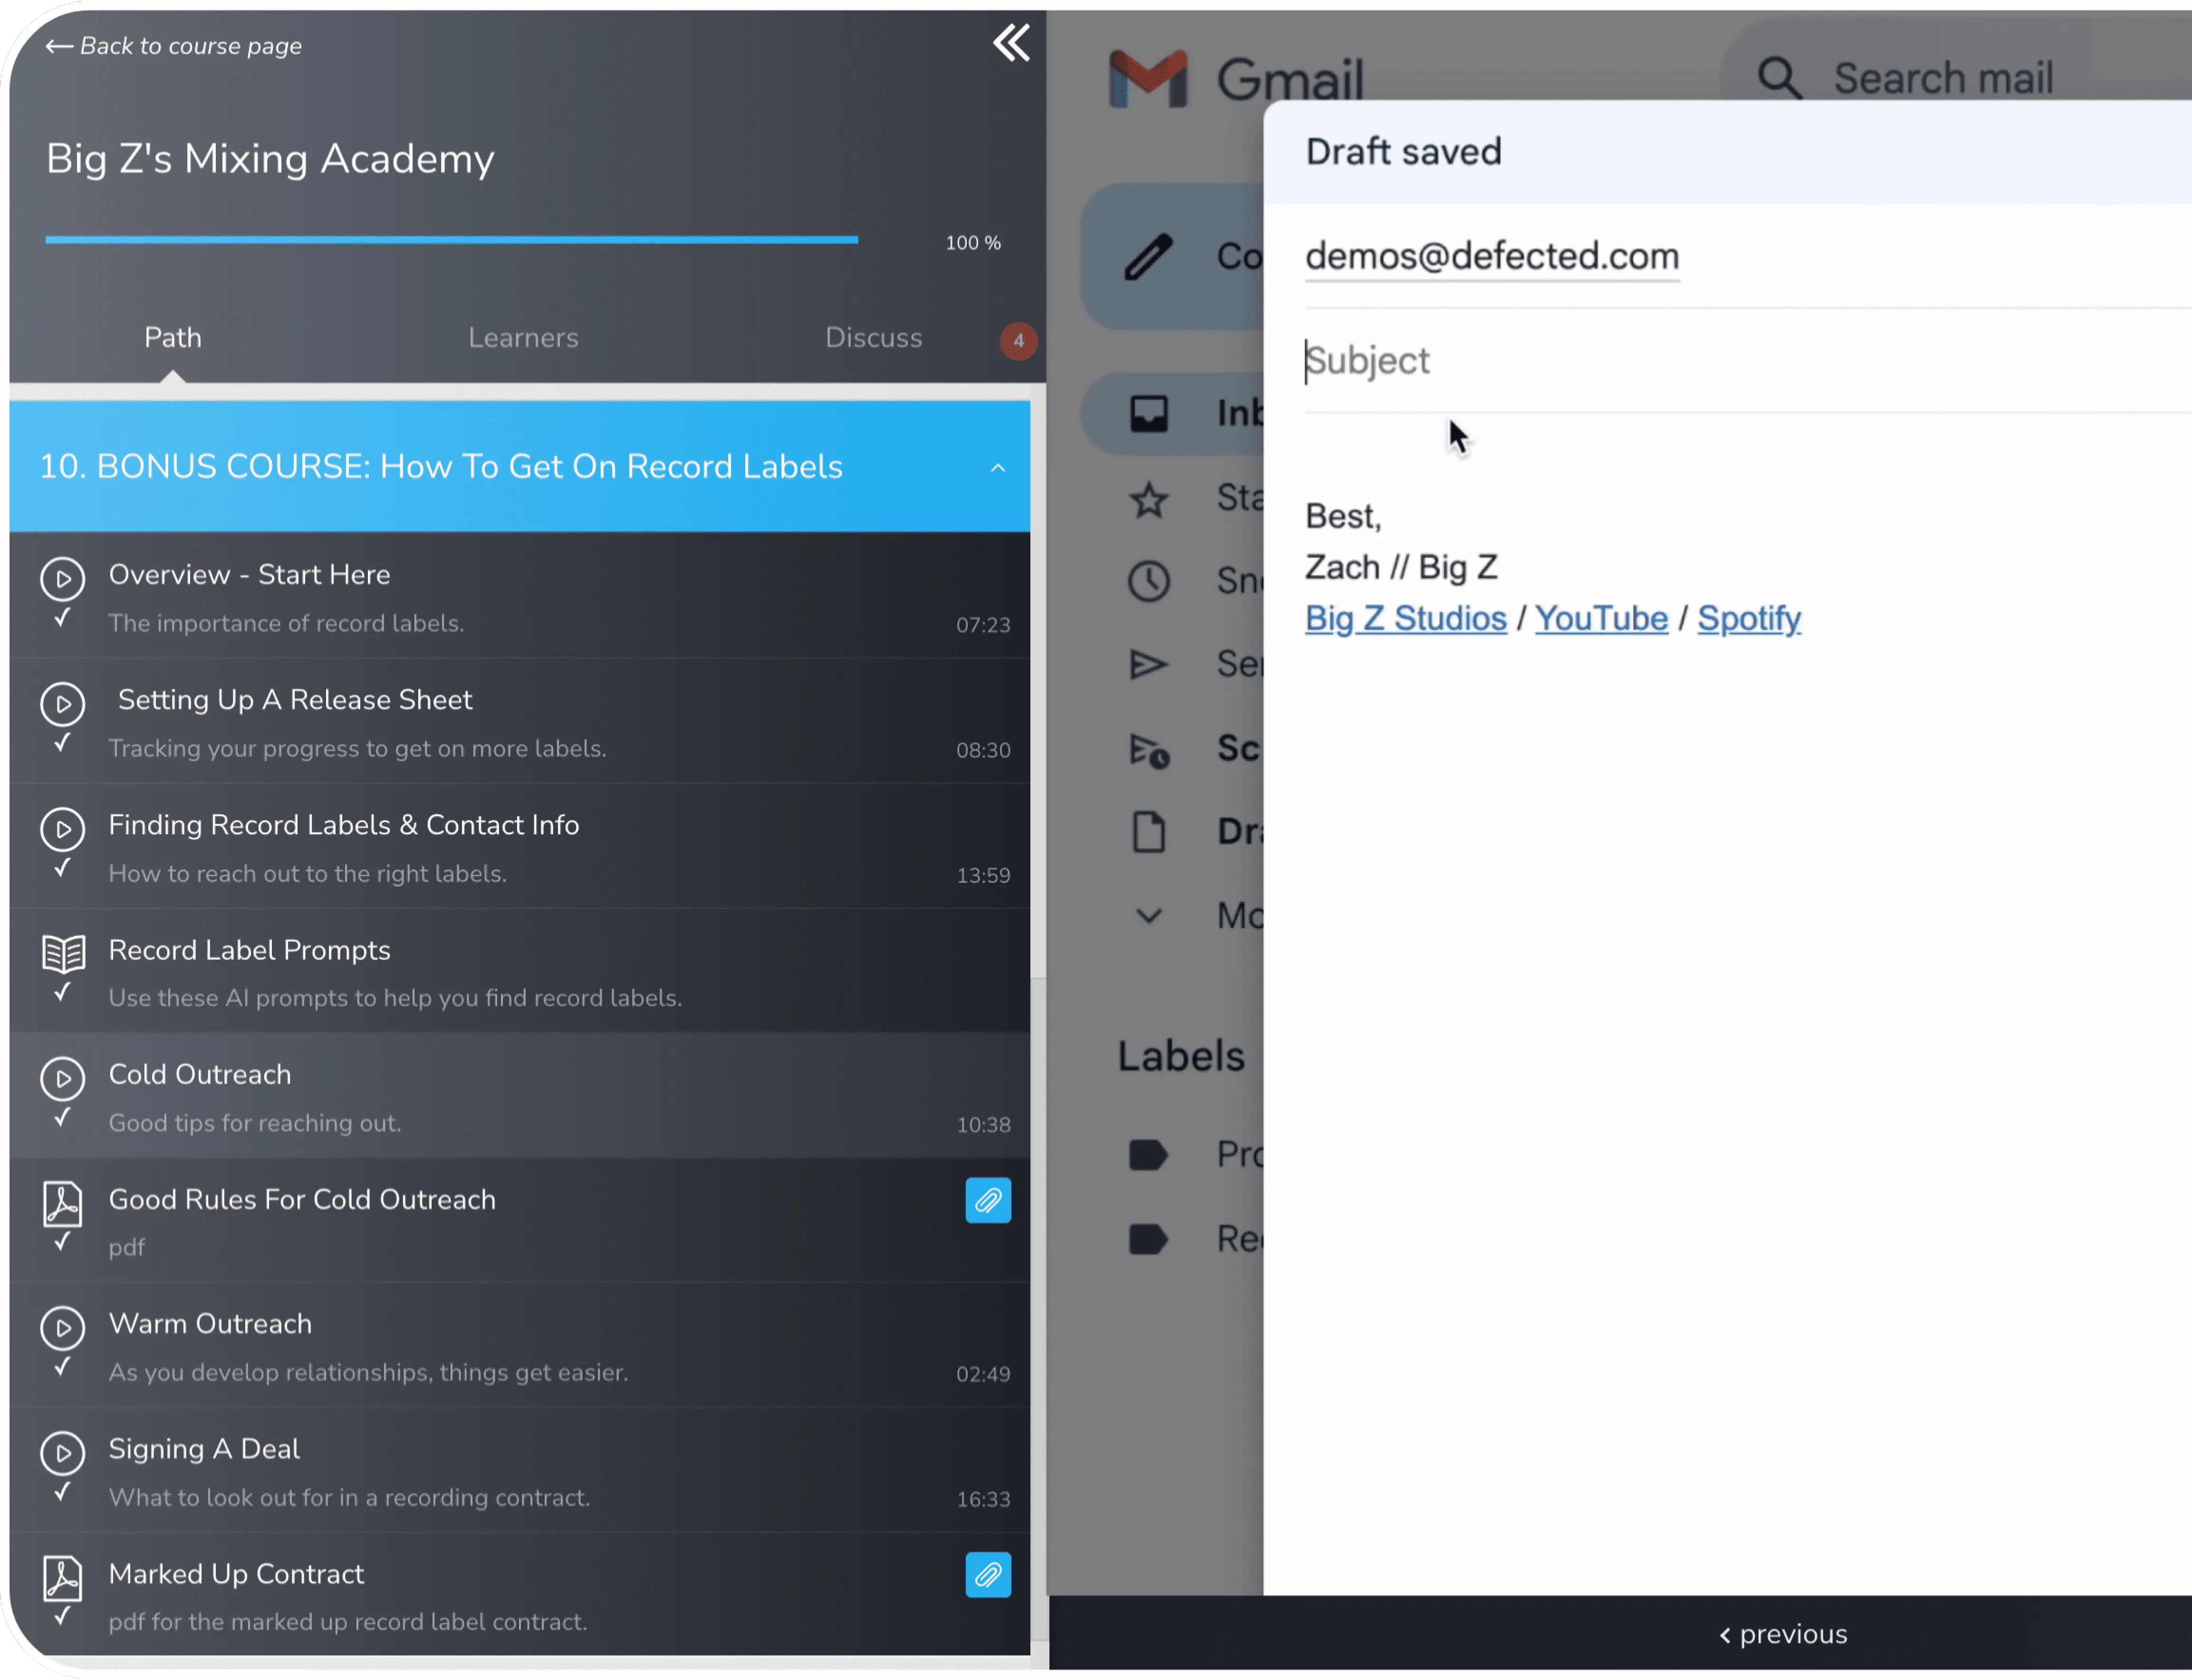Click the play icon for Cold Outreach

tap(62, 1078)
